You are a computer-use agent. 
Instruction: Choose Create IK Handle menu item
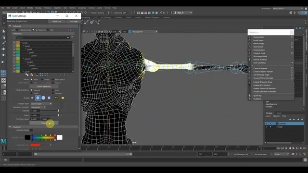260,68
